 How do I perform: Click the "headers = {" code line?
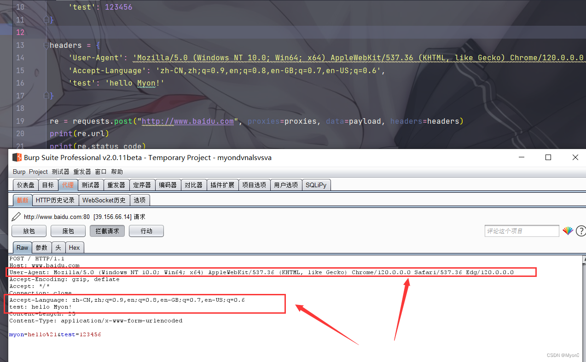75,45
